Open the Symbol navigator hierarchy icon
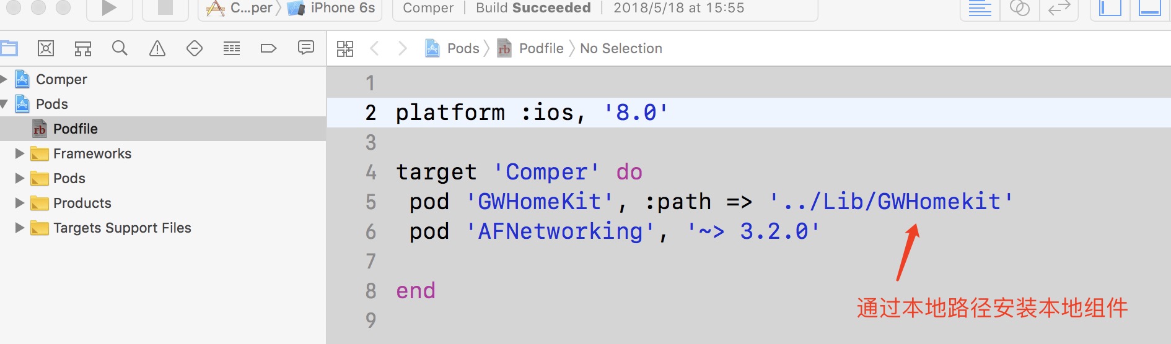 83,48
